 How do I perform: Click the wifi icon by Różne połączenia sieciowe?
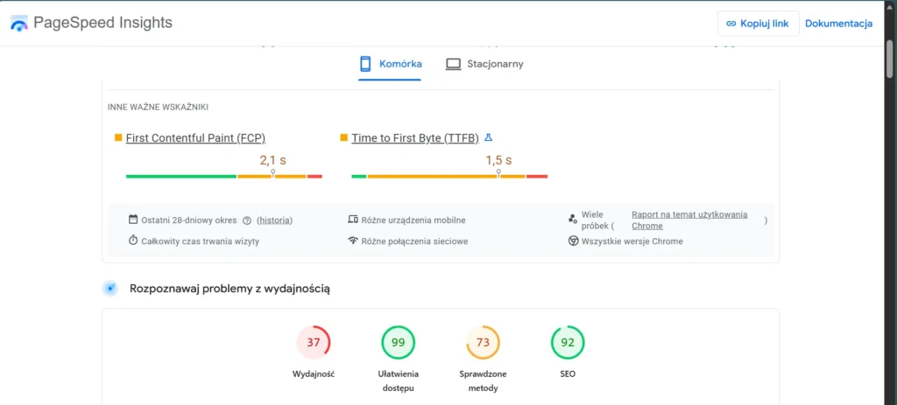(x=353, y=241)
